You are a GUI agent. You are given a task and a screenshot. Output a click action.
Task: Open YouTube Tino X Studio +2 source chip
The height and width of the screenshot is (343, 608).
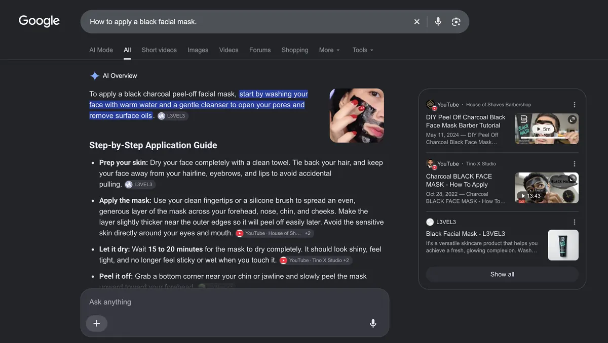[x=315, y=261]
